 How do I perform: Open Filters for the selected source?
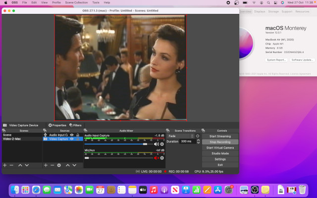pyautogui.click(x=75, y=125)
